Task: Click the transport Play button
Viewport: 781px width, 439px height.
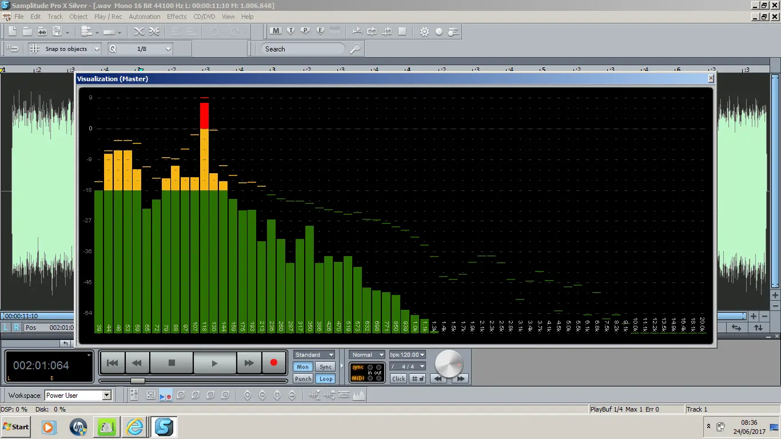Action: (214, 363)
